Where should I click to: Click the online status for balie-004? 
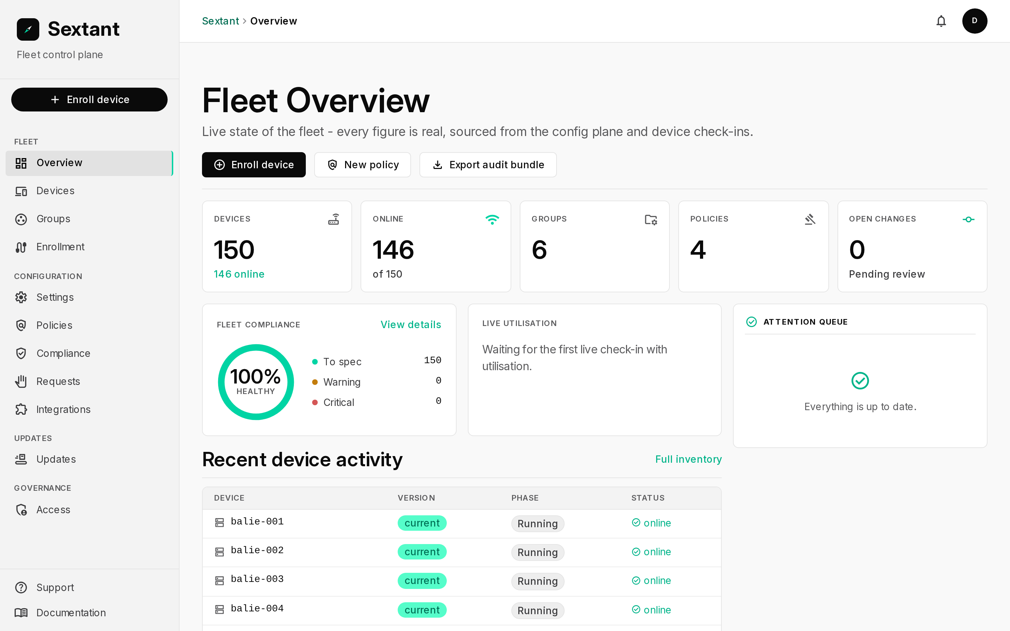[x=652, y=610]
